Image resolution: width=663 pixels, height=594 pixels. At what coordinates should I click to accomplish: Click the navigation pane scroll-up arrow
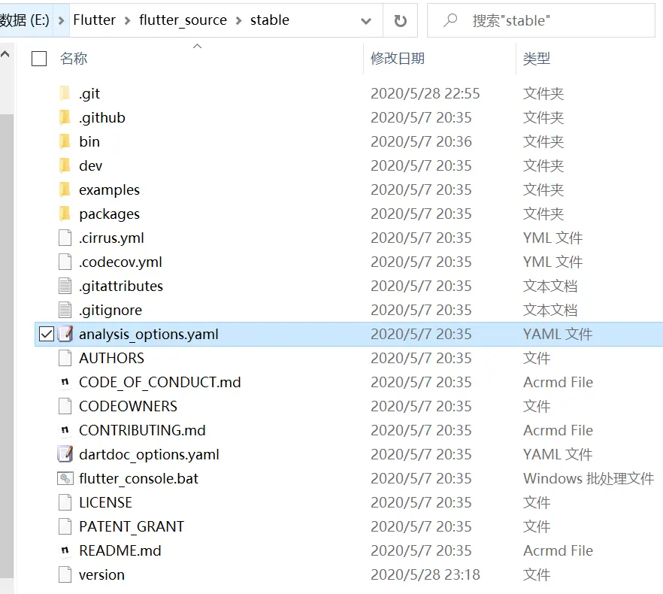point(5,53)
